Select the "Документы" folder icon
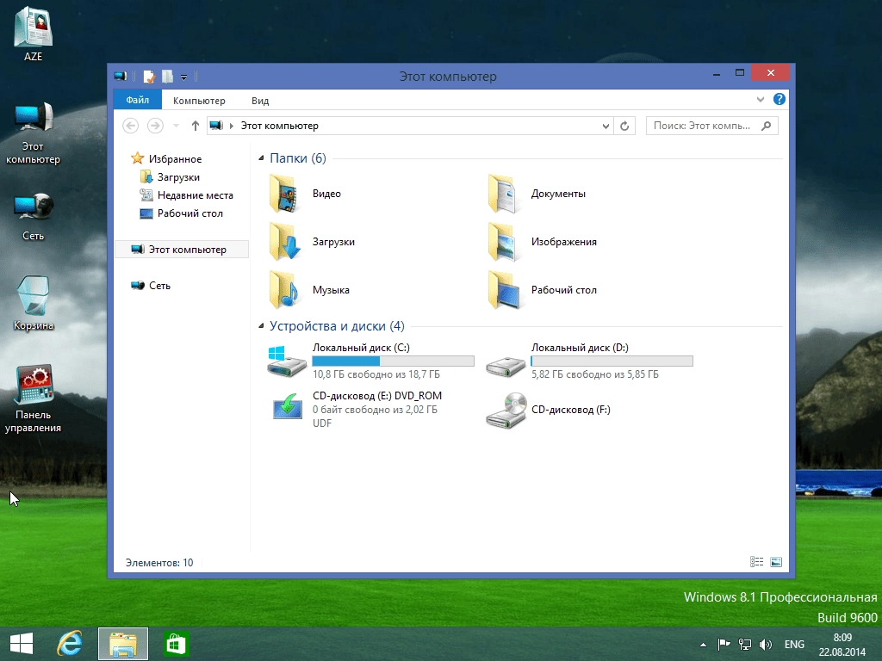This screenshot has width=882, height=661. click(x=503, y=194)
